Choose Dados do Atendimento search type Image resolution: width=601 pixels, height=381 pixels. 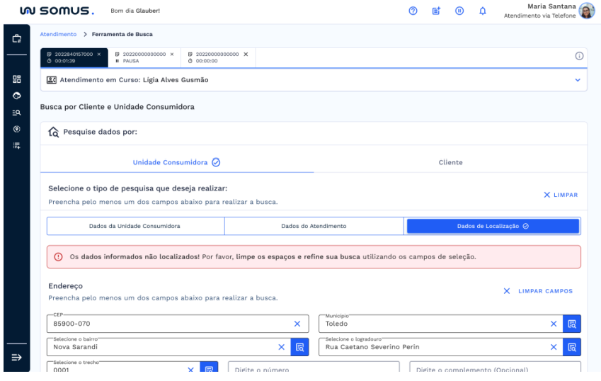[314, 226]
